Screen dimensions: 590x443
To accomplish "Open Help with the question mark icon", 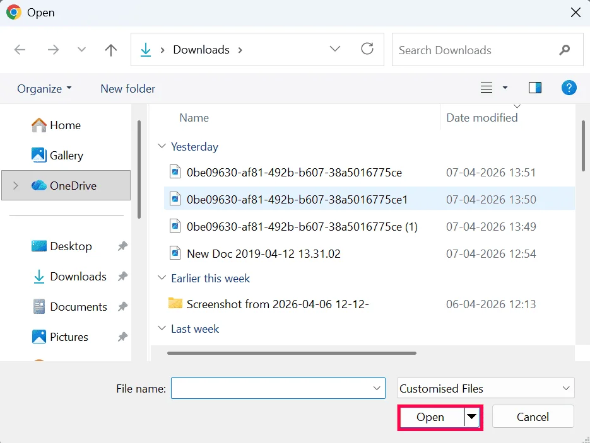I will tap(569, 88).
